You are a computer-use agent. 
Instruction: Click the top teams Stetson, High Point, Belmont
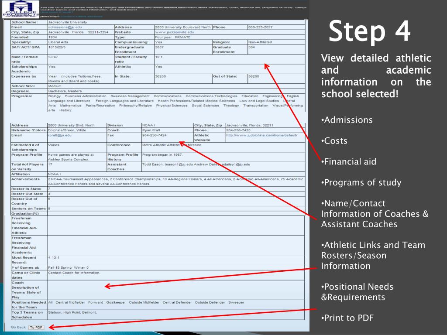[72, 312]
